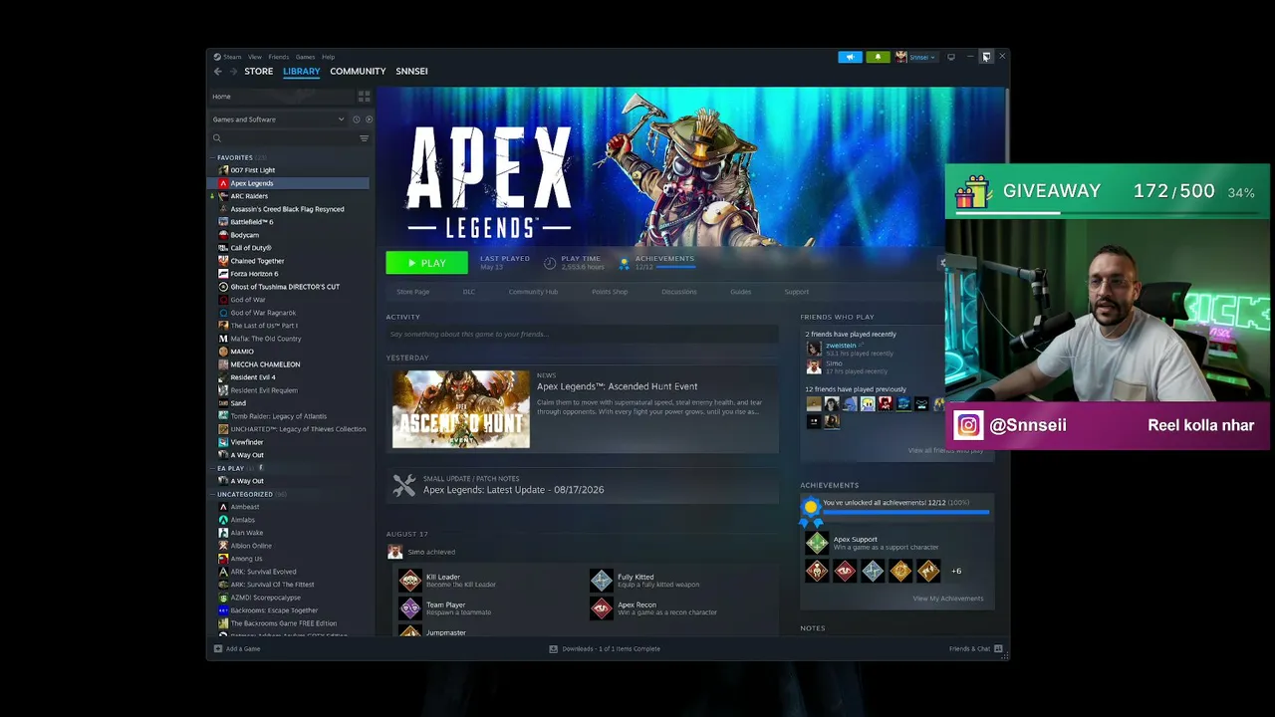This screenshot has height=717, width=1275.
Task: Click the Kill Leader achievement icon
Action: [x=410, y=581]
